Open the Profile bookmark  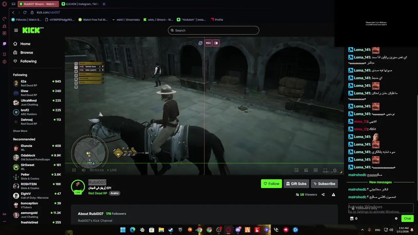217,20
